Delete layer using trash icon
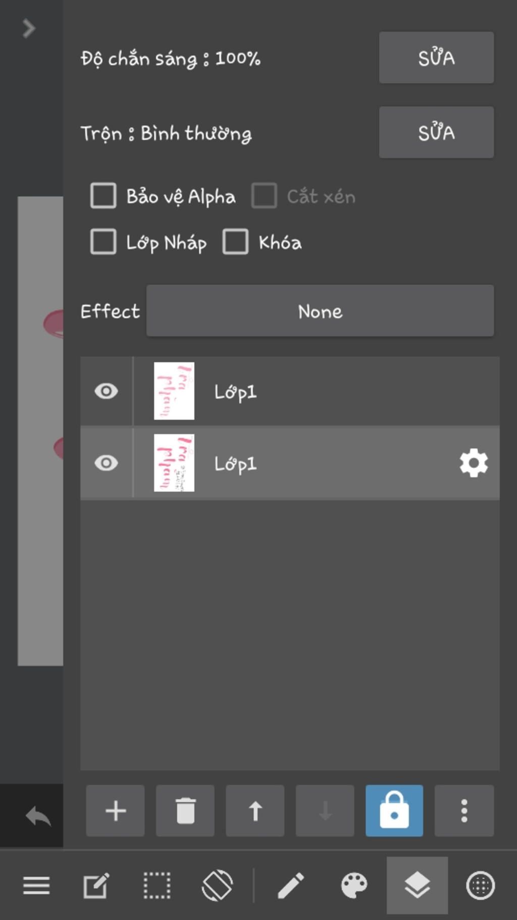The height and width of the screenshot is (920, 517). tap(185, 810)
